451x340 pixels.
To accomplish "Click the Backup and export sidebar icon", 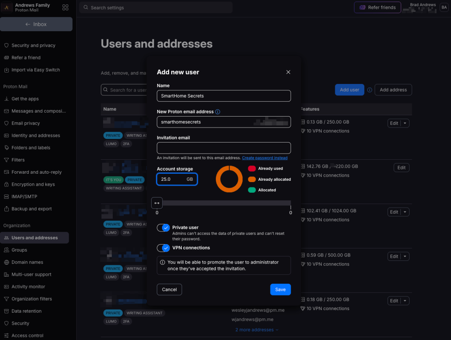I will [6, 209].
